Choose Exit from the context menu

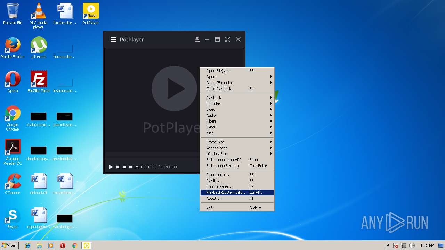tap(237, 207)
